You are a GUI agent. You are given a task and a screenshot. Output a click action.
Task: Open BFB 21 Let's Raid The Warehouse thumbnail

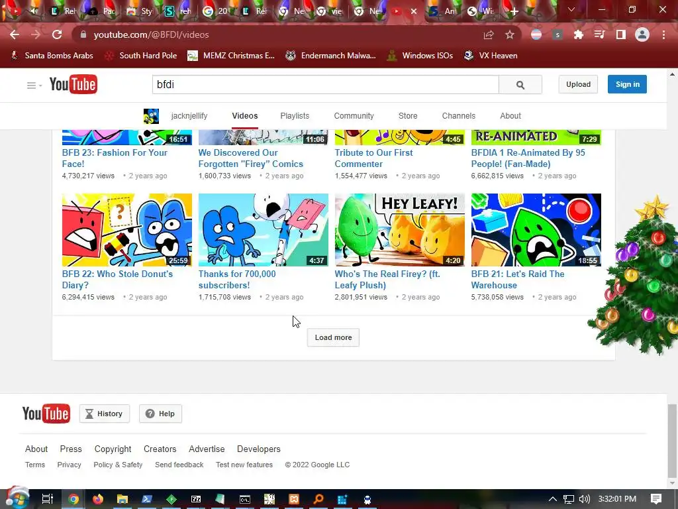click(536, 230)
